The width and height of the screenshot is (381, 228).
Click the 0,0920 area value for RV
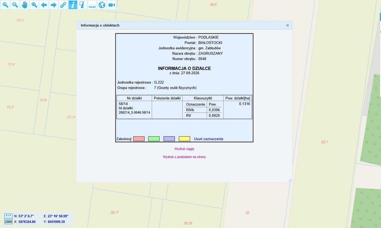[214, 116]
